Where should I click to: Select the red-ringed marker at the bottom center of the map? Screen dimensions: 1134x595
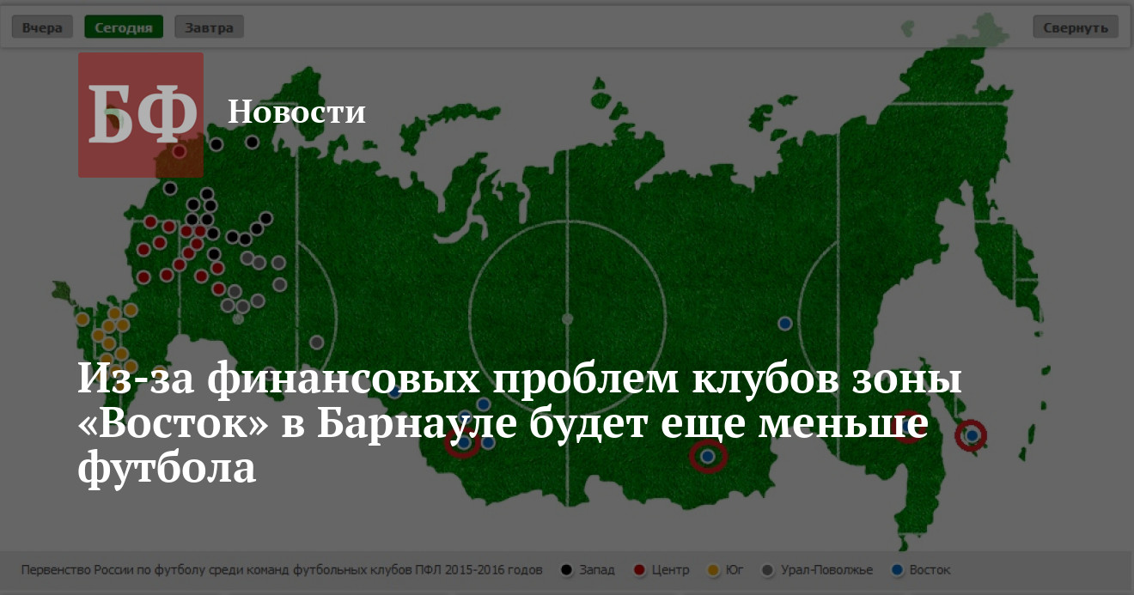[x=707, y=457]
